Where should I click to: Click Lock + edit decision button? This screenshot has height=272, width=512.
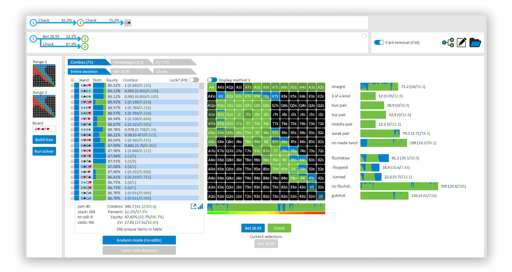click(x=139, y=250)
